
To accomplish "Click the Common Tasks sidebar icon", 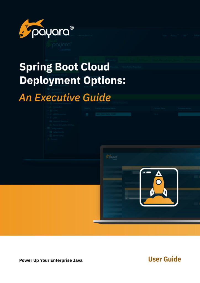I will point(46,60).
